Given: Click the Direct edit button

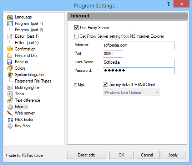Looking at the screenshot, I should click(86, 155).
